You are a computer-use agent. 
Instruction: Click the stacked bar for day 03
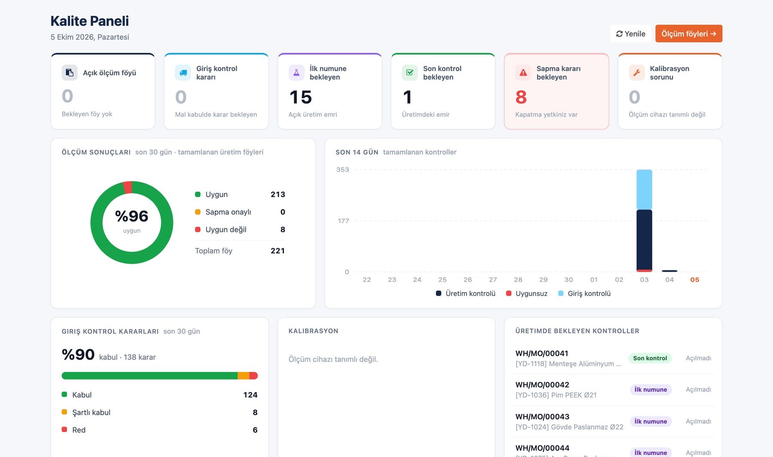[x=644, y=221]
